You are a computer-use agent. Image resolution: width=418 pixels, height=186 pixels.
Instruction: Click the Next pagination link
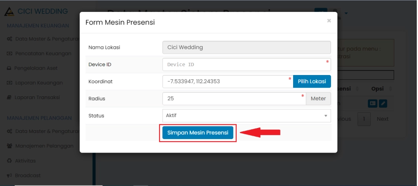pyautogui.click(x=382, y=119)
